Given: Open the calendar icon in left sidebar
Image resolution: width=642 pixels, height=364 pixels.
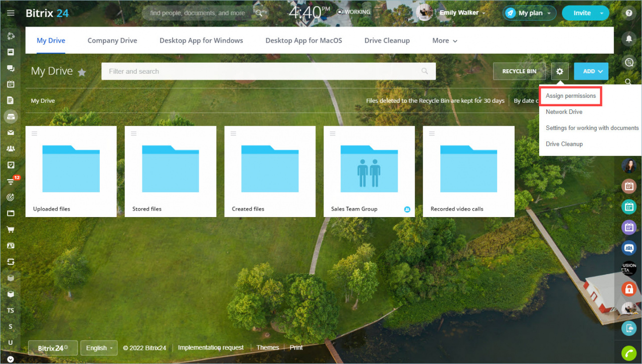Looking at the screenshot, I should (11, 84).
